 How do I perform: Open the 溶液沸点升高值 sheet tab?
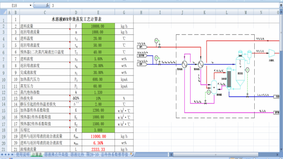pos(56,155)
